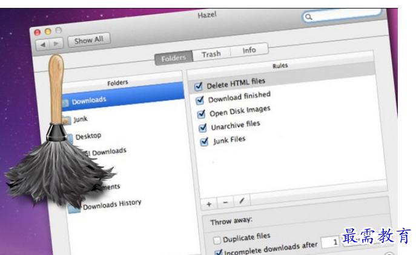Viewport: 416px width, 255px height.
Task: Select the Desktop folder
Action: tap(88, 136)
